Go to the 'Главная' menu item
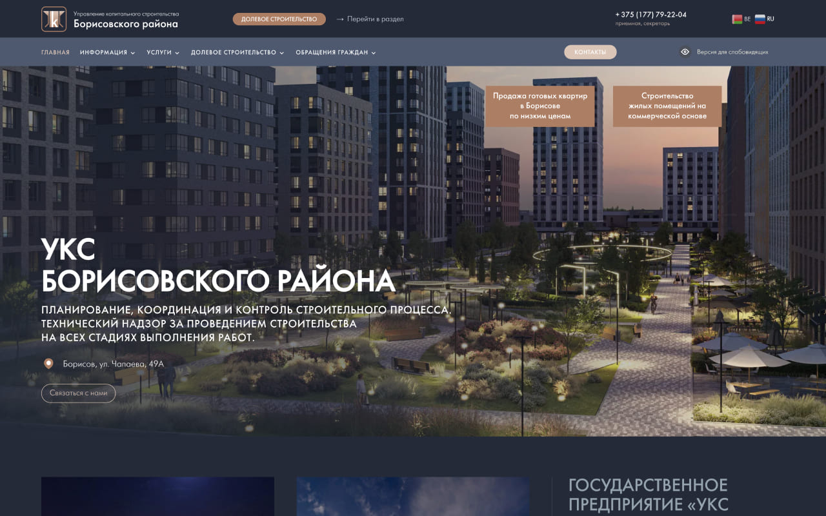This screenshot has height=516, width=826. click(55, 52)
